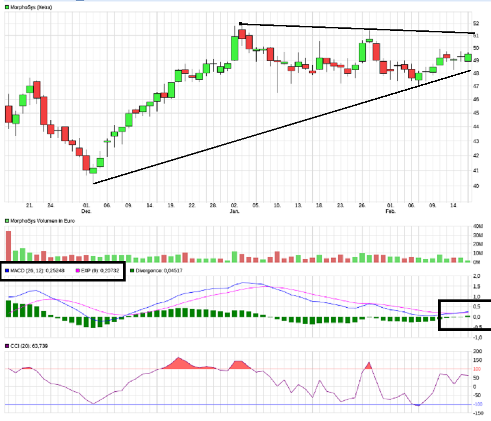Click the 40M volume axis label
This screenshot has height=421, width=491.
coord(477,226)
